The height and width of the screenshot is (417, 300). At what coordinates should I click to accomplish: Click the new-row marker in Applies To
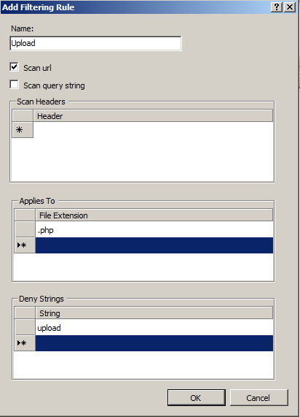(x=25, y=245)
